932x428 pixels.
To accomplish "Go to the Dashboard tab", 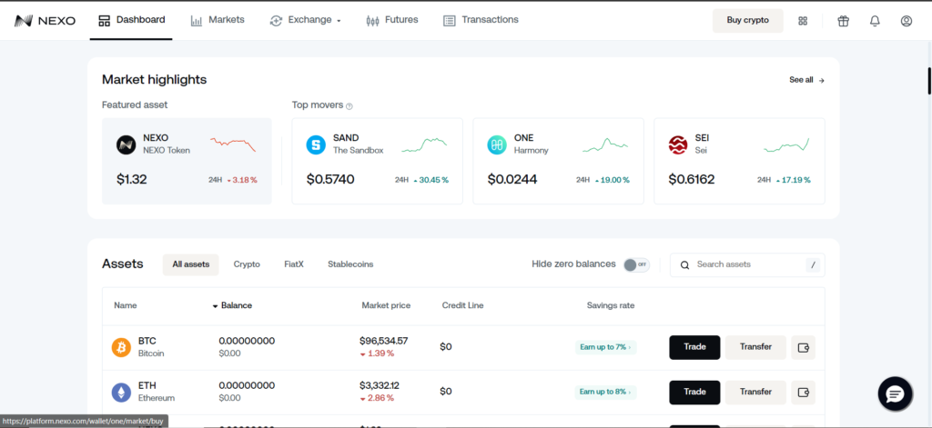I will (131, 20).
